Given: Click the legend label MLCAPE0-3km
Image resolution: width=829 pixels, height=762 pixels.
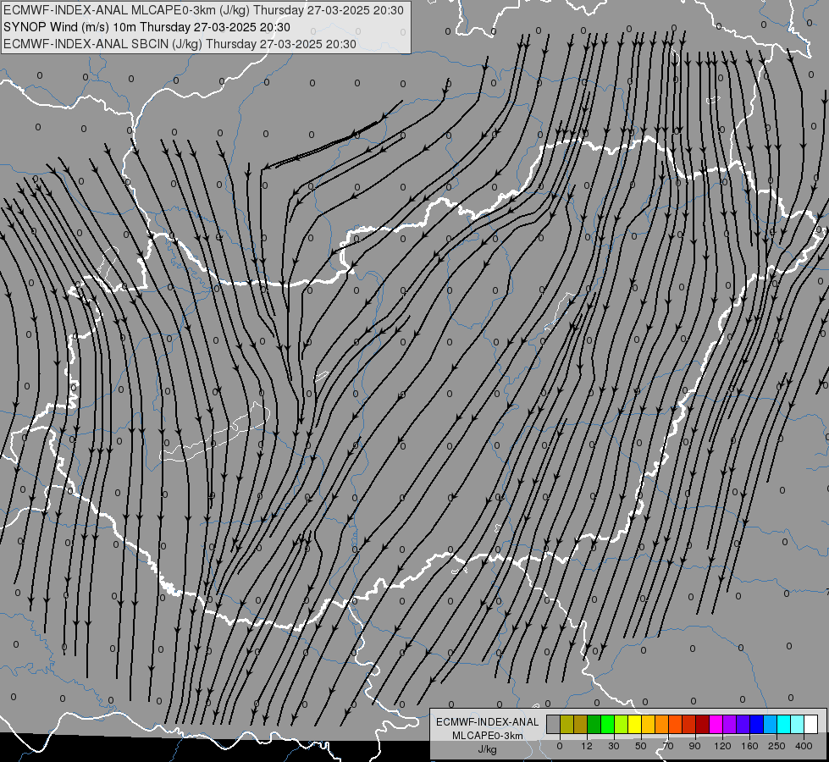Looking at the screenshot, I should pos(488,736).
